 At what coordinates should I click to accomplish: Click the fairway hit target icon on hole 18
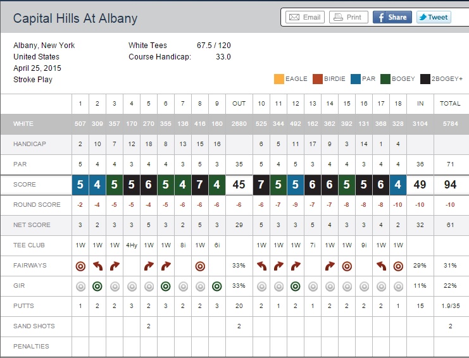[x=398, y=266]
